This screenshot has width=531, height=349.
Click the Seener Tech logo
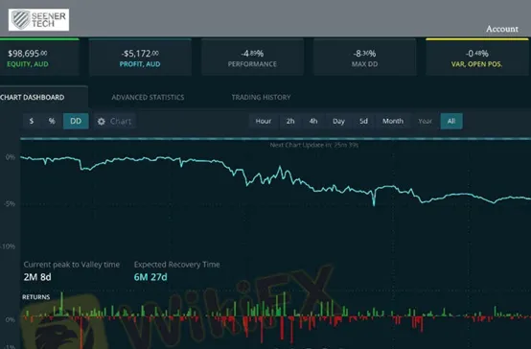coord(38,19)
